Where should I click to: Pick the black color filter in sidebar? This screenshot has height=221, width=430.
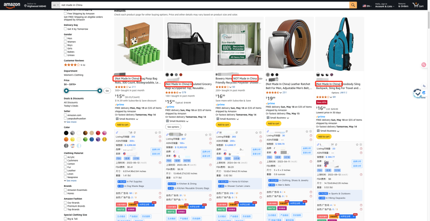tap(66, 133)
